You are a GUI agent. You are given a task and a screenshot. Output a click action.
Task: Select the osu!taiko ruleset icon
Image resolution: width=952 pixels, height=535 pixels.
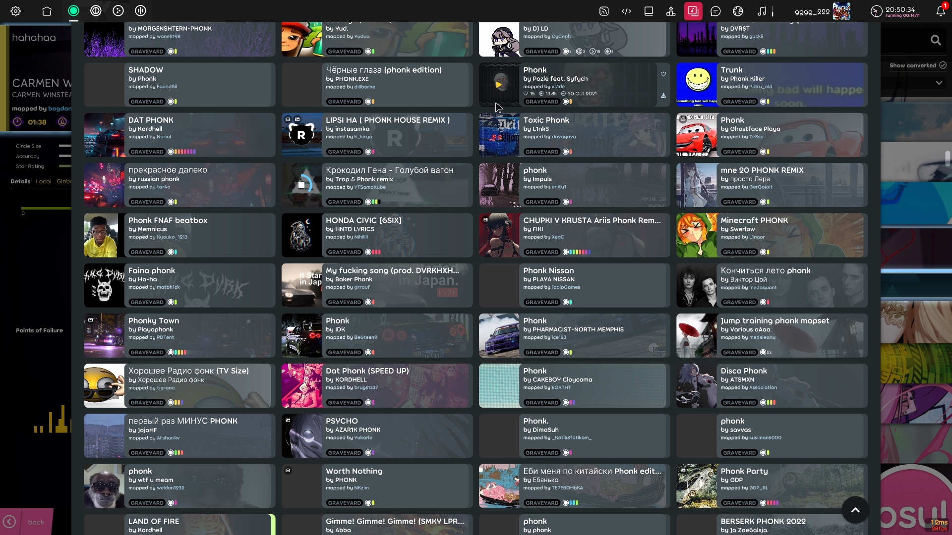pyautogui.click(x=96, y=11)
